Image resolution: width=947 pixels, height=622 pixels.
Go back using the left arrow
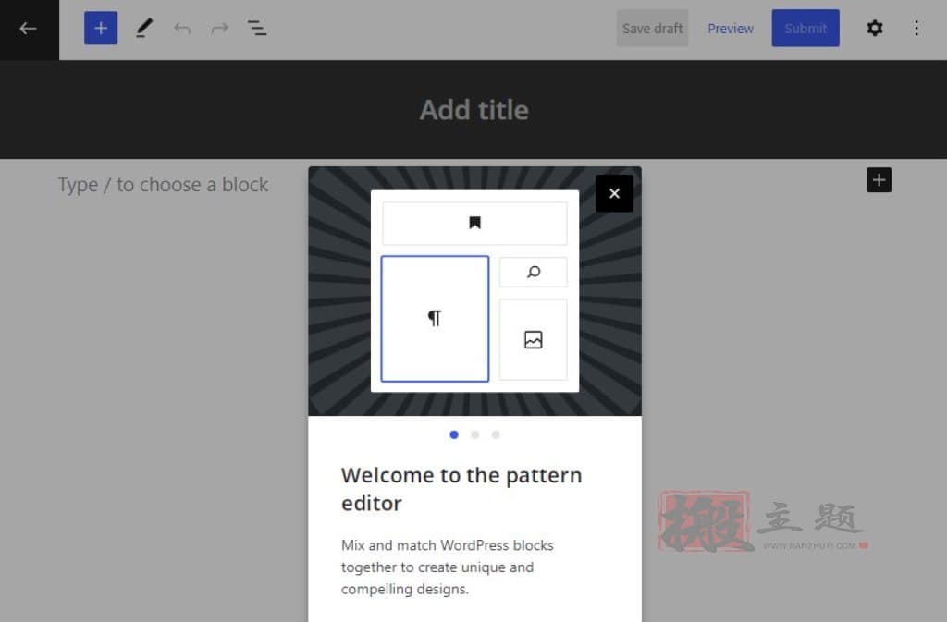tap(29, 29)
